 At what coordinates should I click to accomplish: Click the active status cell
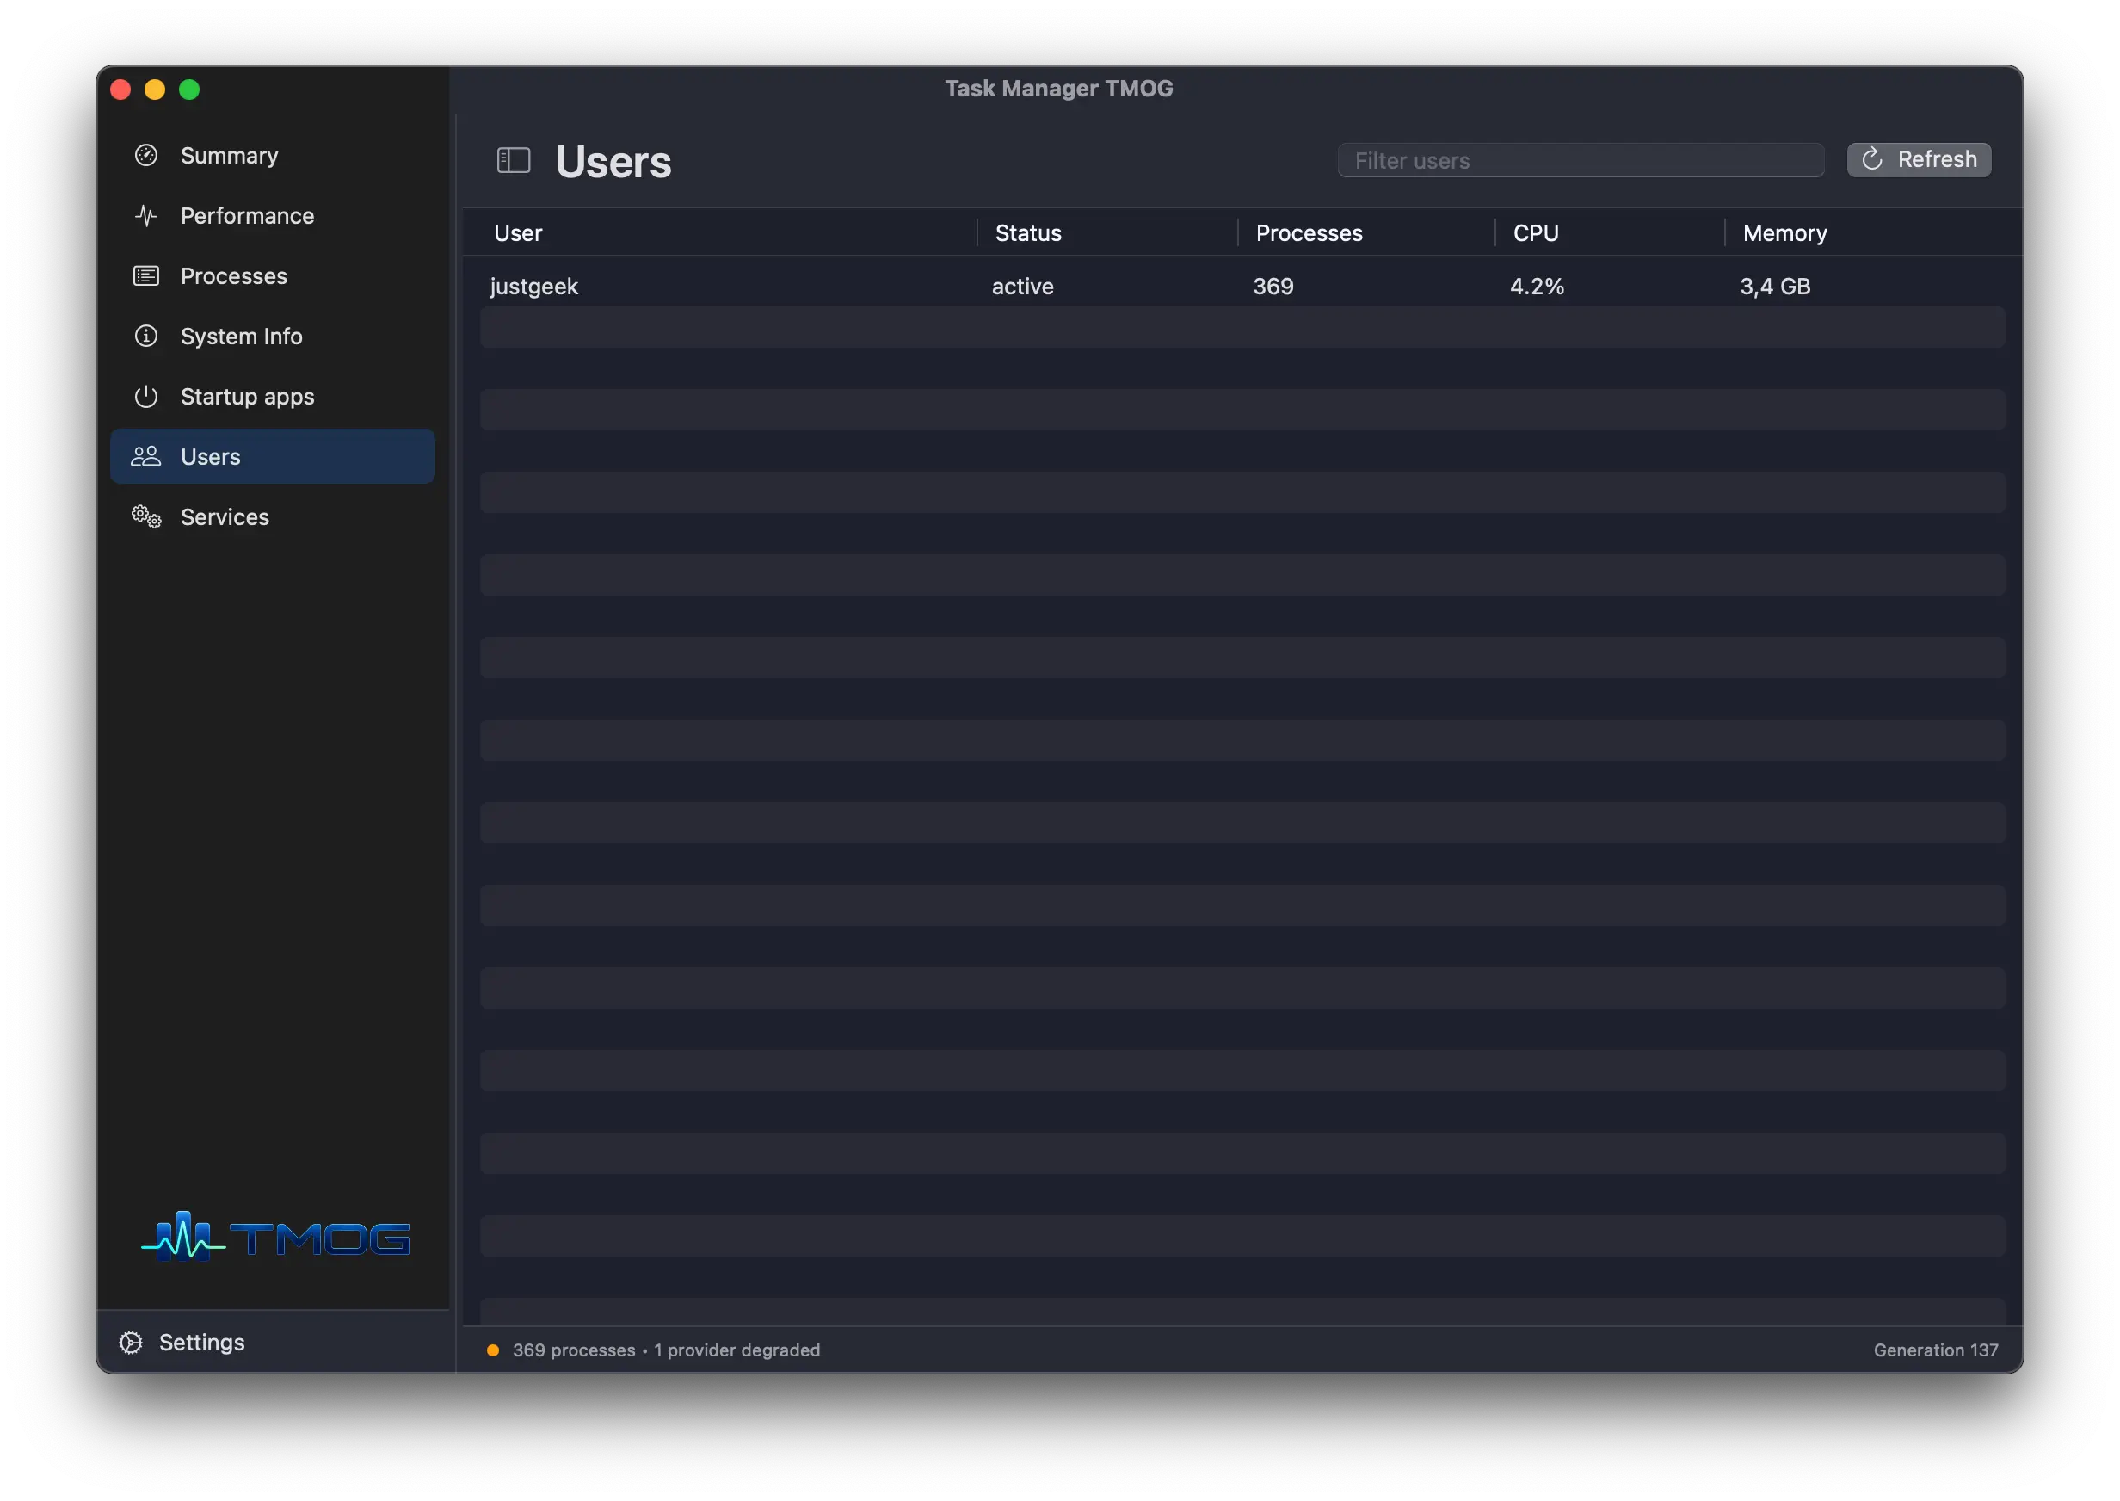coord(1023,287)
